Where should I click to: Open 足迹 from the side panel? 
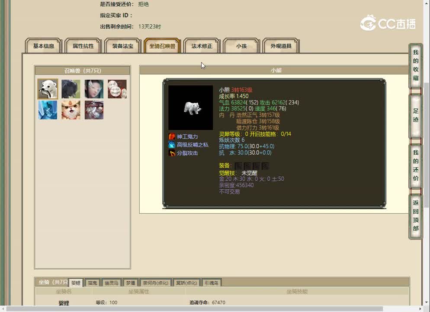[x=415, y=115]
